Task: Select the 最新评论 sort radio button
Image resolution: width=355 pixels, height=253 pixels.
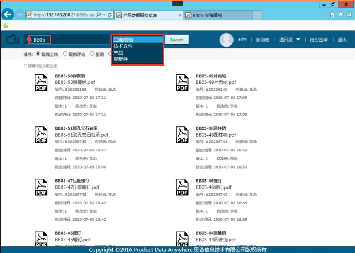Action: tap(65, 54)
